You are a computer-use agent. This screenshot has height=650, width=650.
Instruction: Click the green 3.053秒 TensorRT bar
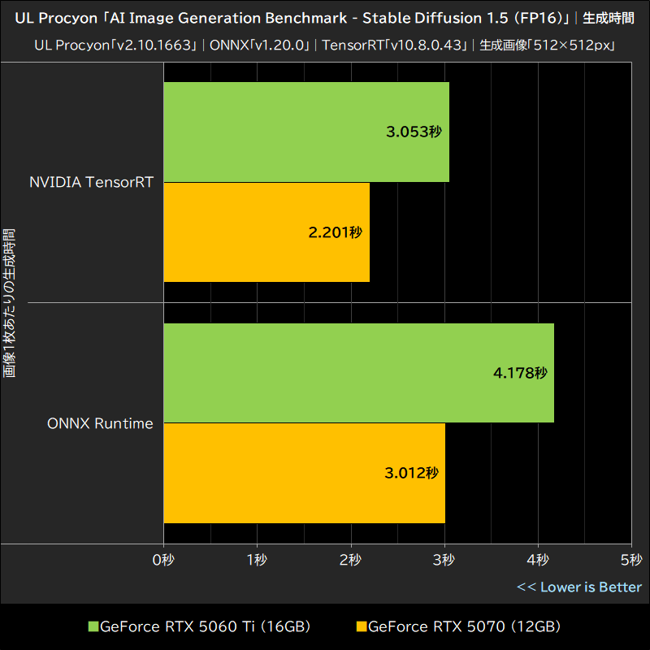[x=309, y=130]
